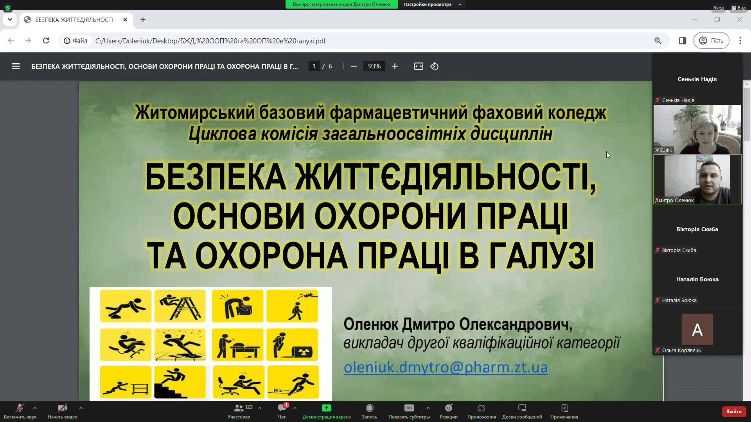Expand the subtitles options arrow
Image resolution: width=751 pixels, height=422 pixels.
point(428,408)
